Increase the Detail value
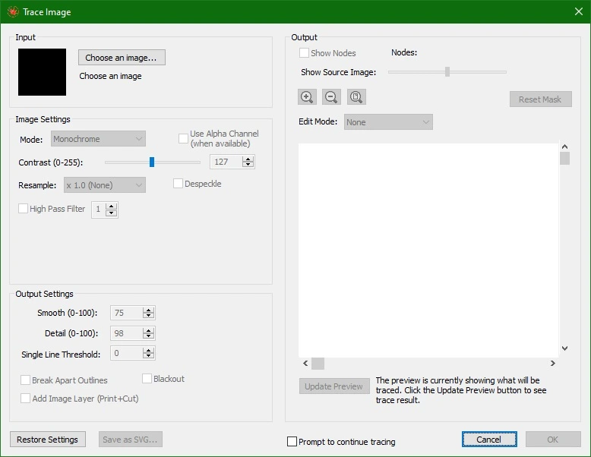Viewport: 591px width, 457px height. point(148,330)
